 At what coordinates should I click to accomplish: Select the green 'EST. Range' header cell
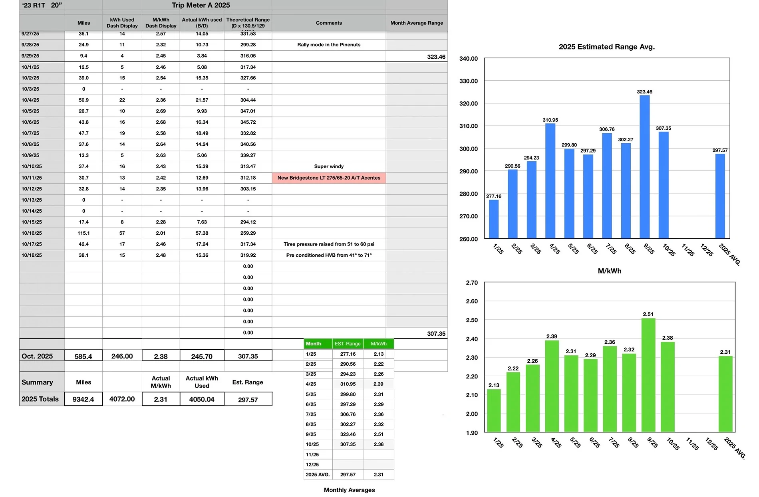click(x=348, y=344)
